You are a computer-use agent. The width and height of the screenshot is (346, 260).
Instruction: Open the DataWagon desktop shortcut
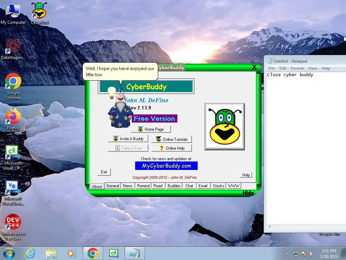(x=13, y=49)
